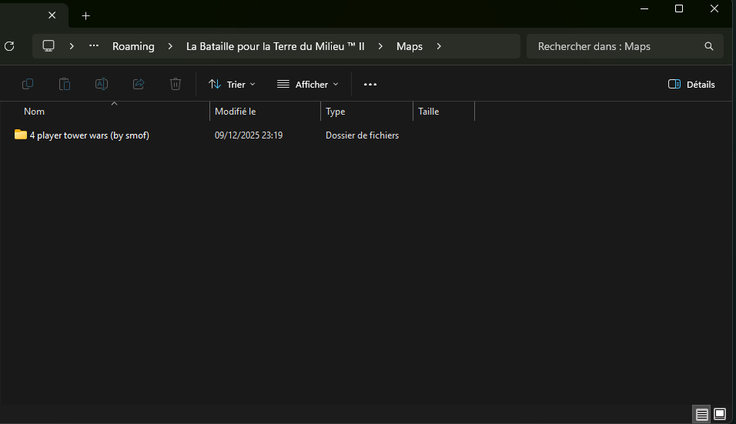Click the Rename icon in toolbar
This screenshot has width=736, height=424.
pos(102,84)
